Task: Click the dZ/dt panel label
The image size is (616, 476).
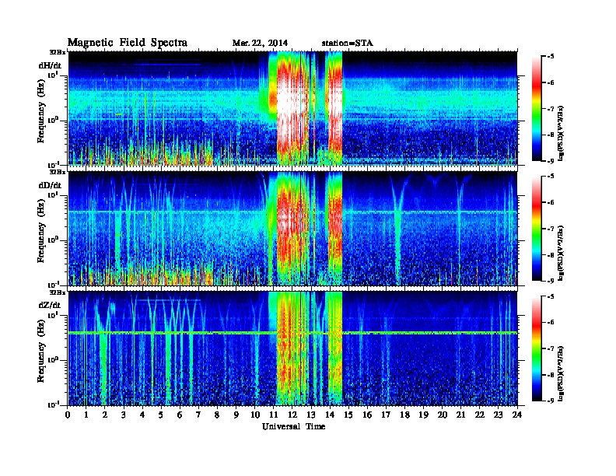Action: [x=50, y=305]
